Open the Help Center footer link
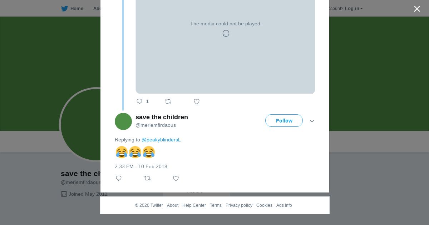429x225 pixels. 194,205
